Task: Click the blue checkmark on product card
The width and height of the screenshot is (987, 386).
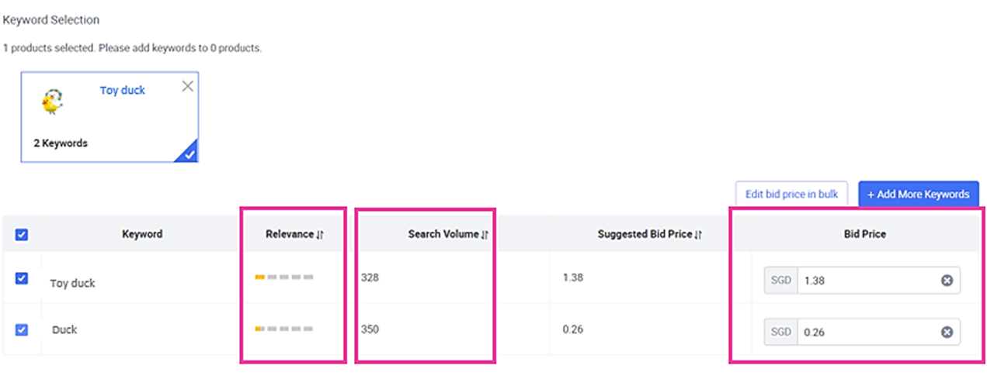Action: tap(187, 153)
